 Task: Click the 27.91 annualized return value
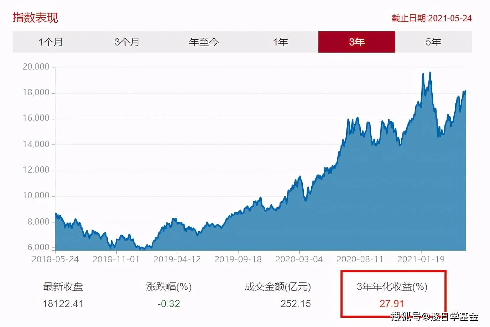[392, 304]
